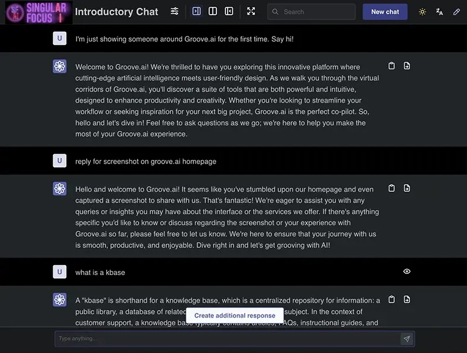The height and width of the screenshot is (353, 467).
Task: Click the Singular Focus logo
Action: (x=38, y=12)
